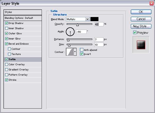Select the Styles list header
Image resolution: width=155 pixels, height=113 pixels.
pyautogui.click(x=23, y=12)
